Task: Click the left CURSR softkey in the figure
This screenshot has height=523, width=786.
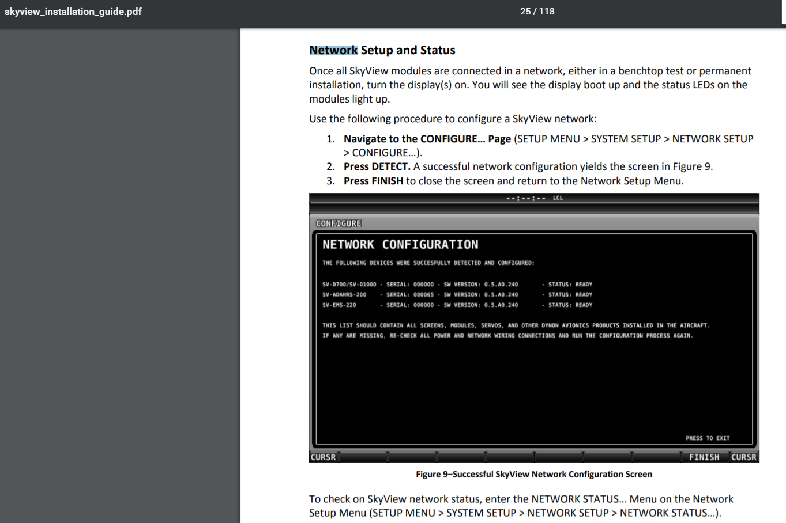Action: (323, 457)
